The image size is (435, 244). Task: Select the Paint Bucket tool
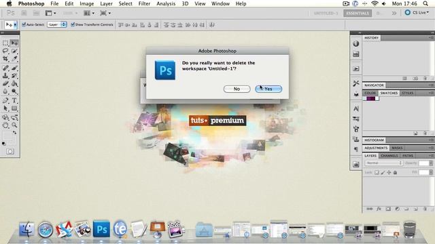[x=14, y=83]
